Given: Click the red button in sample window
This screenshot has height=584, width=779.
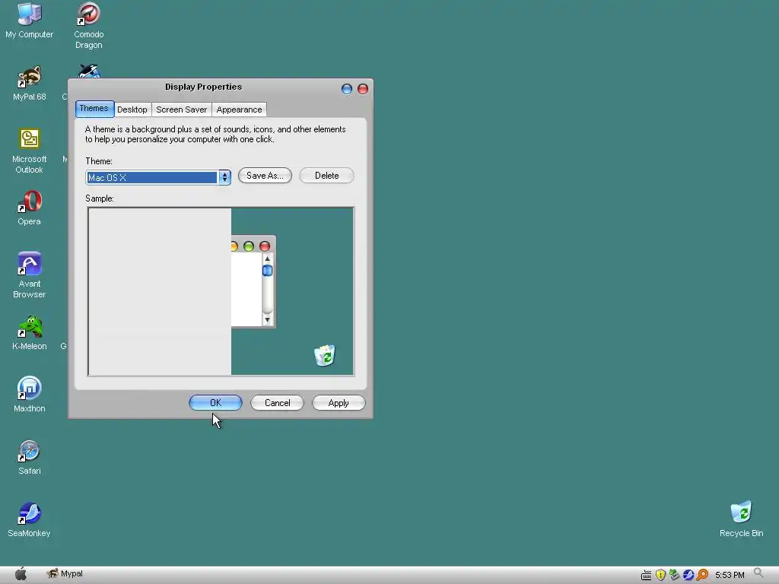Looking at the screenshot, I should [265, 246].
